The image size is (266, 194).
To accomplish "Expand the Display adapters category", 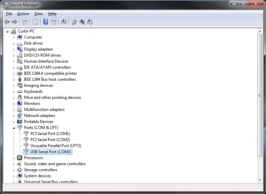I will pos(14,49).
